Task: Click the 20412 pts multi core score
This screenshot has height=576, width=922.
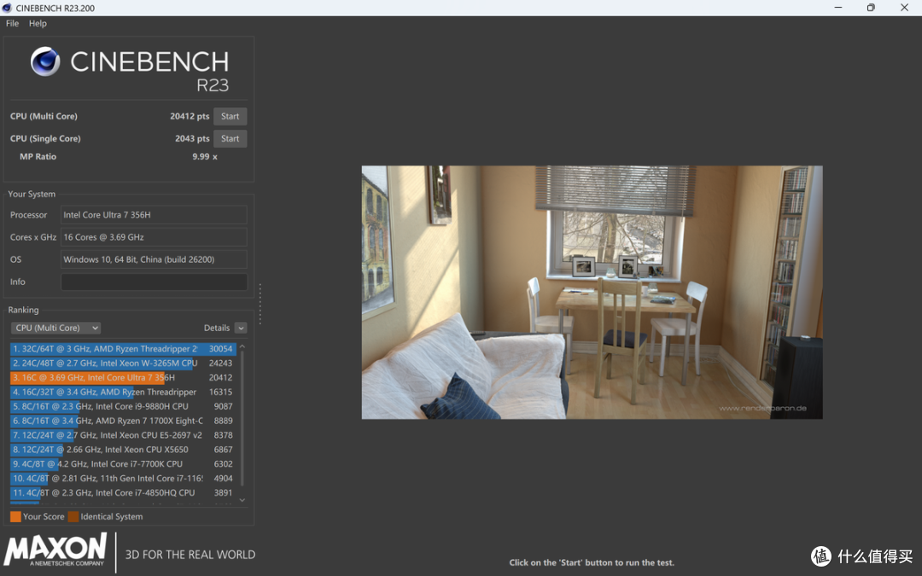Action: click(x=190, y=116)
